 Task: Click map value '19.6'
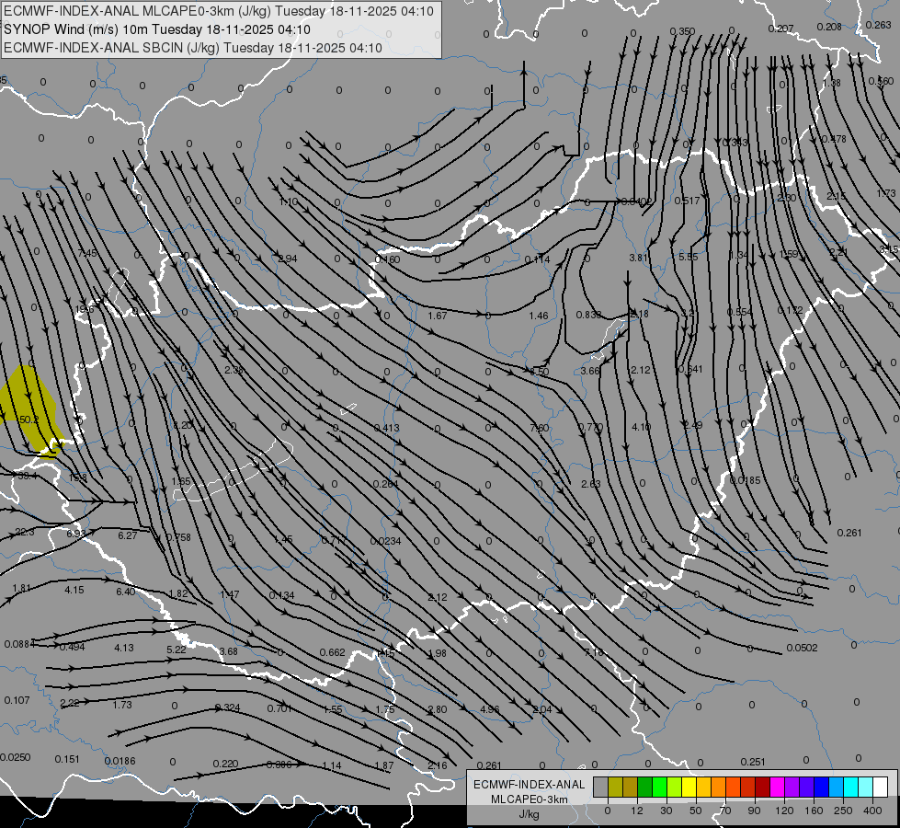pos(85,310)
